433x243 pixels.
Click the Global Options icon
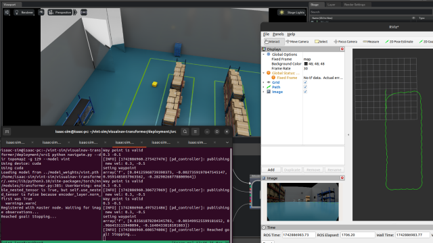tap(269, 55)
